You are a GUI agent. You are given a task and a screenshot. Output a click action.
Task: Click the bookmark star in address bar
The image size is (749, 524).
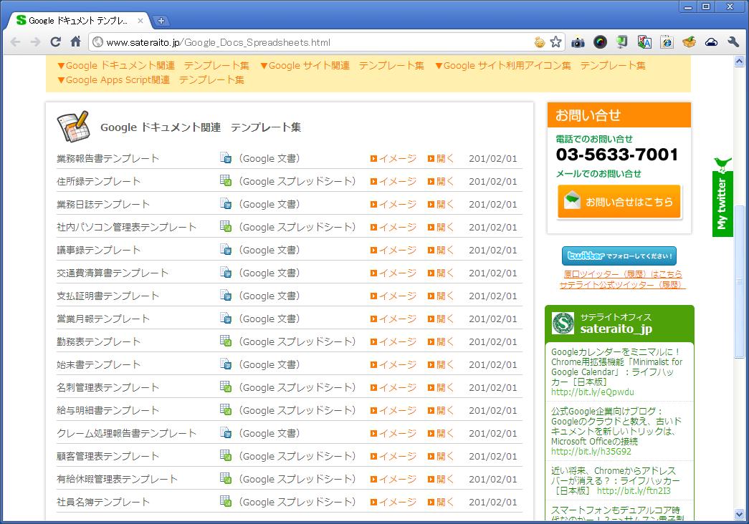555,42
